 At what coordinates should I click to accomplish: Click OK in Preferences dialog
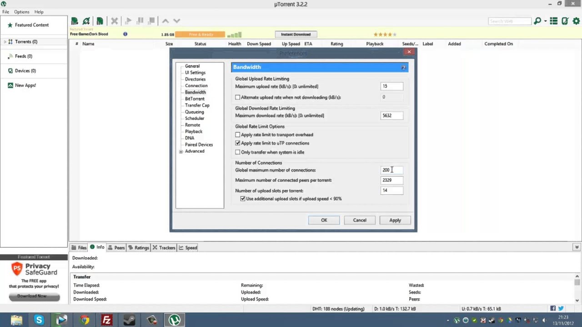(x=324, y=220)
